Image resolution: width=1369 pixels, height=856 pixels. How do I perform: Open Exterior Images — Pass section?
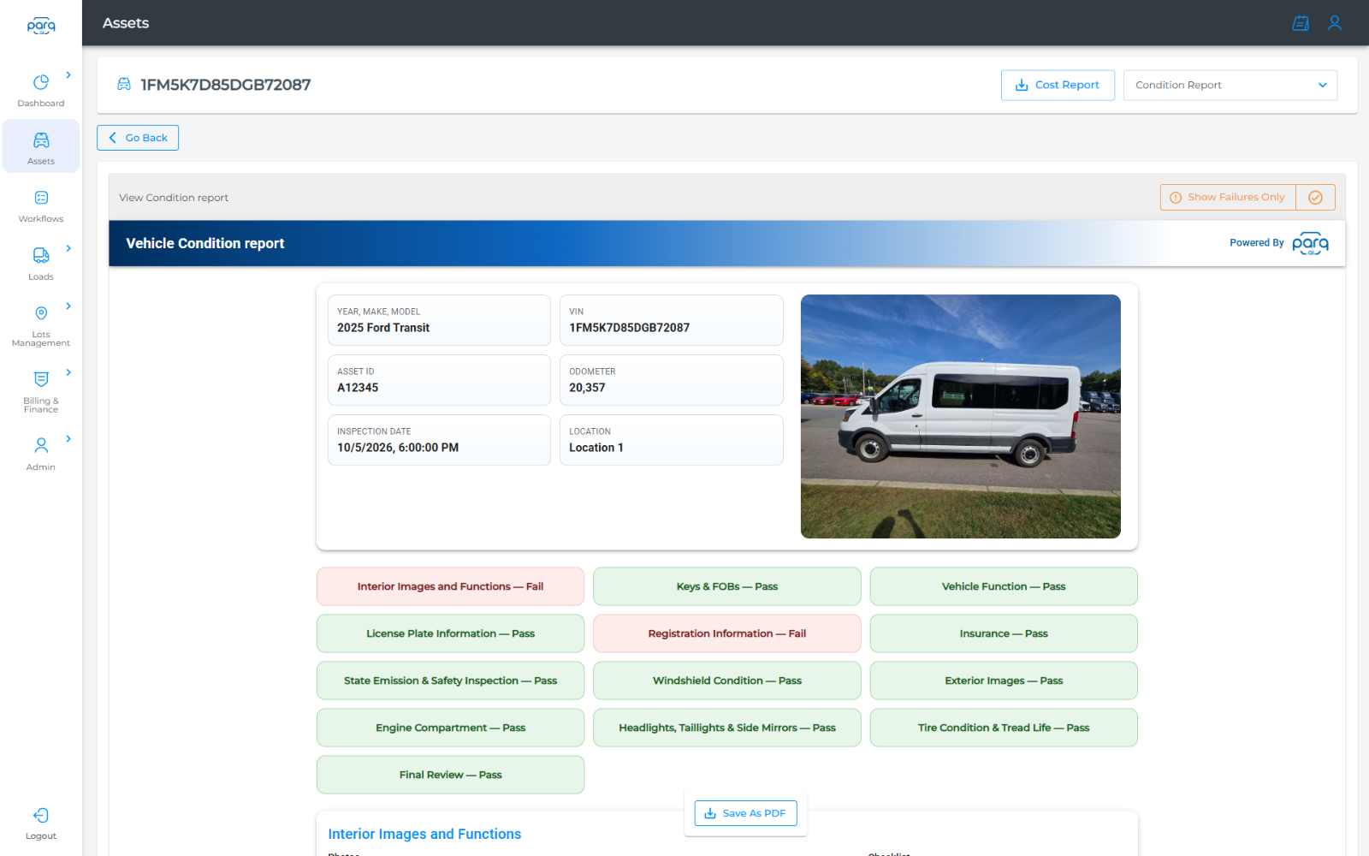(x=1004, y=681)
